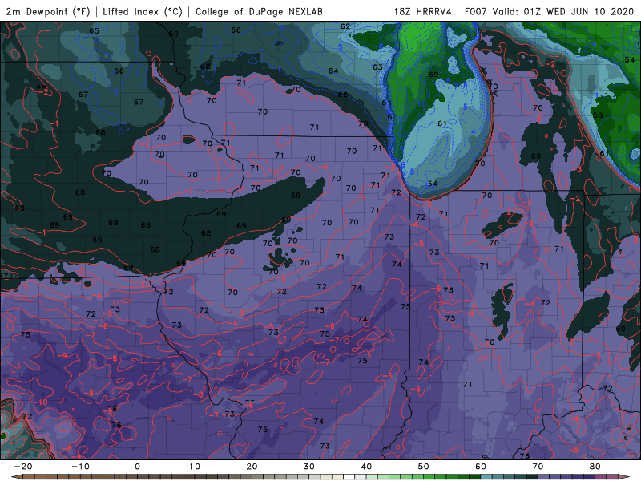Click the "2m Dewpoint (°F)" header label

point(47,11)
